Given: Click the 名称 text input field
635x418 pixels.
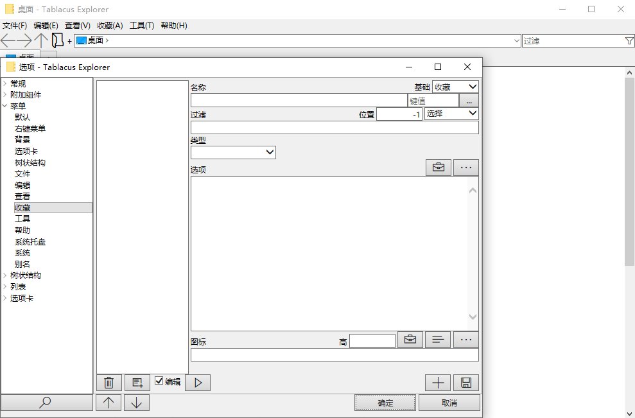Looking at the screenshot, I should pyautogui.click(x=299, y=100).
